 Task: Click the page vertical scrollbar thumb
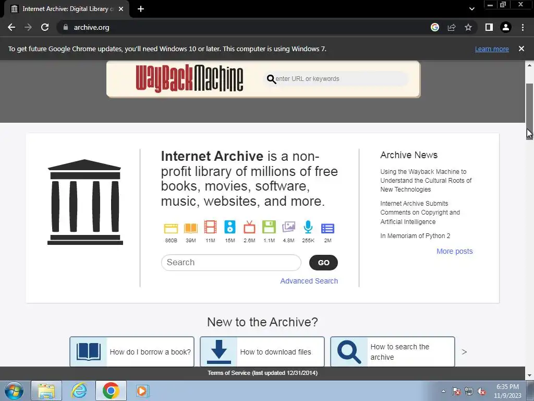tap(529, 111)
